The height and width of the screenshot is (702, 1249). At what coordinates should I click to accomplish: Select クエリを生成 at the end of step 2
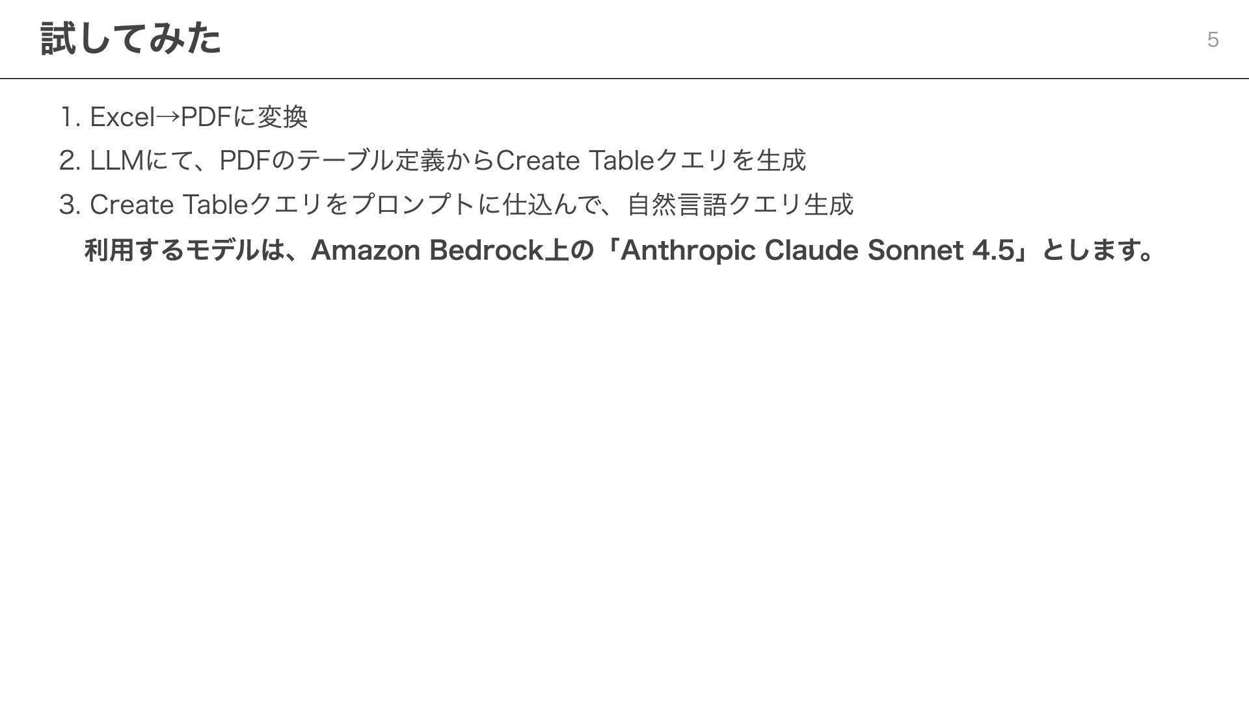coord(731,161)
